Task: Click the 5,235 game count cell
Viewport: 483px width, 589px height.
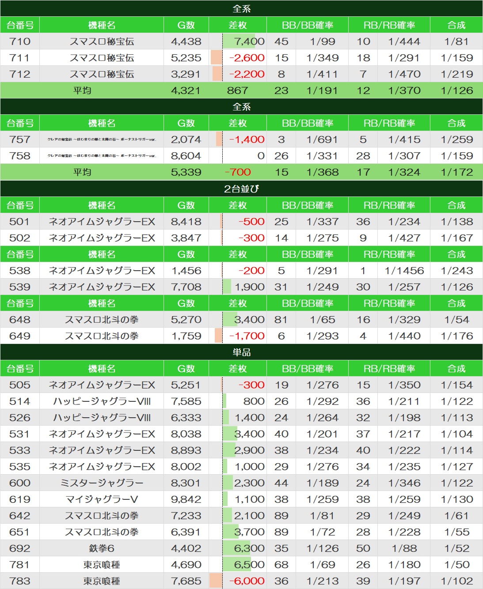Action: click(x=186, y=58)
